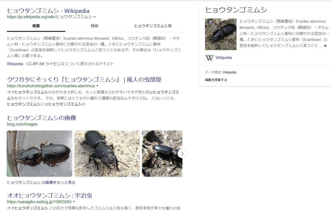Viewport: 332px width, 212px height.
Task: Click the Wikipedia source link under the snippet
Action: pos(15,64)
